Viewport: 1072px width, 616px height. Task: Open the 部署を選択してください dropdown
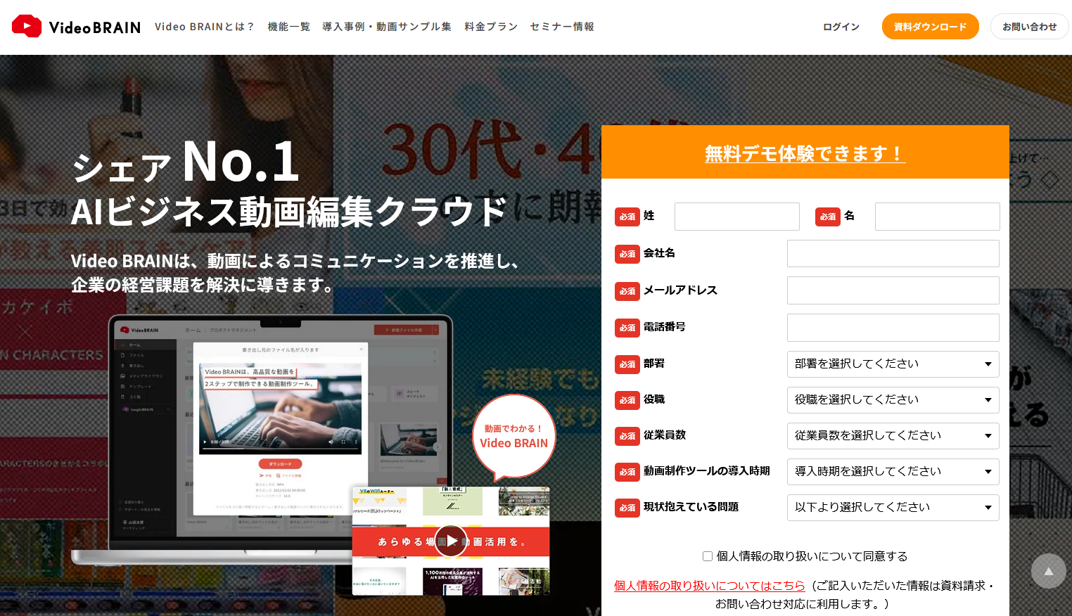[893, 364]
